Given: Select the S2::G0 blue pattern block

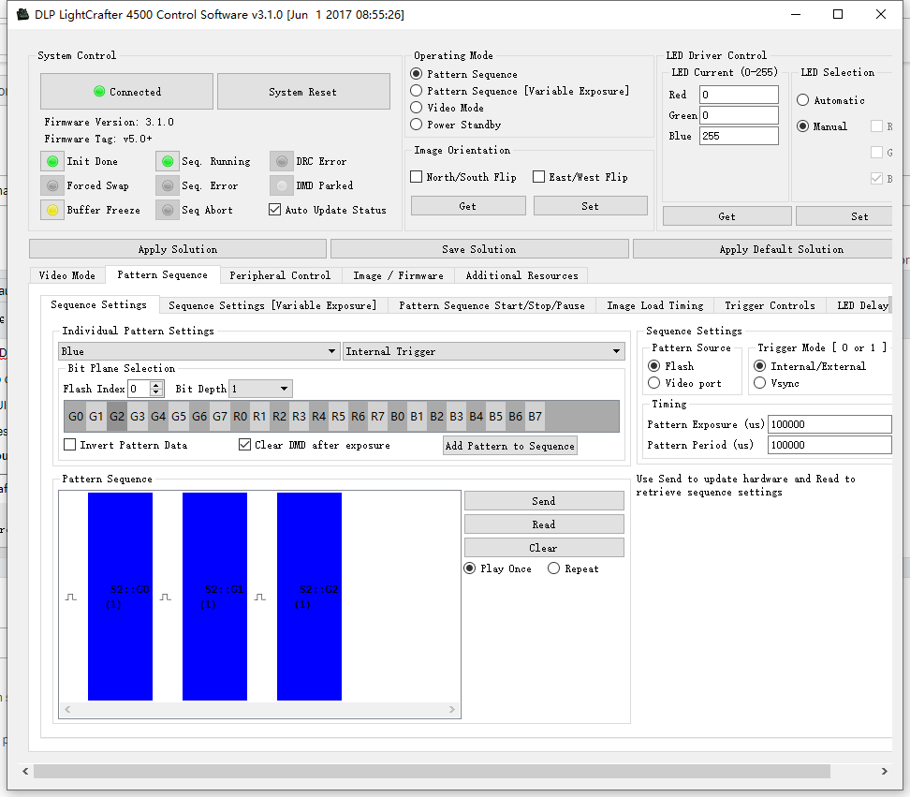Looking at the screenshot, I should pos(120,597).
